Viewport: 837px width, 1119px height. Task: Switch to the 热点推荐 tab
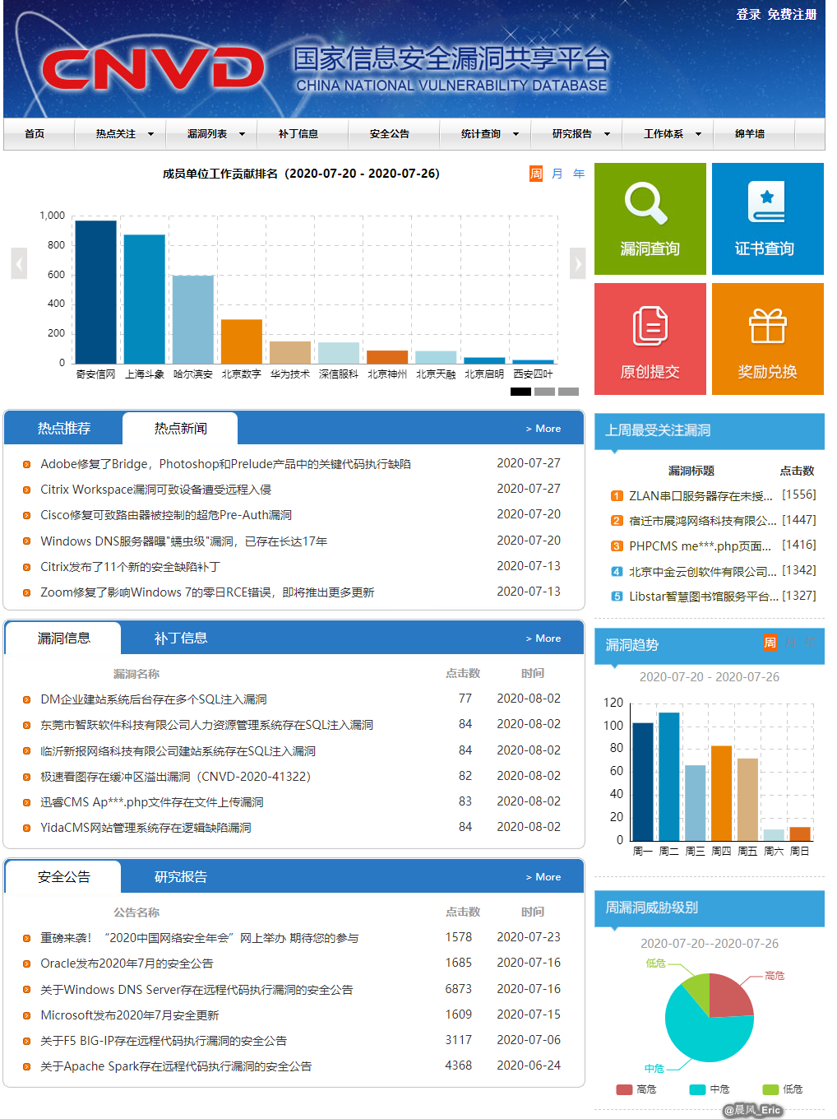64,429
